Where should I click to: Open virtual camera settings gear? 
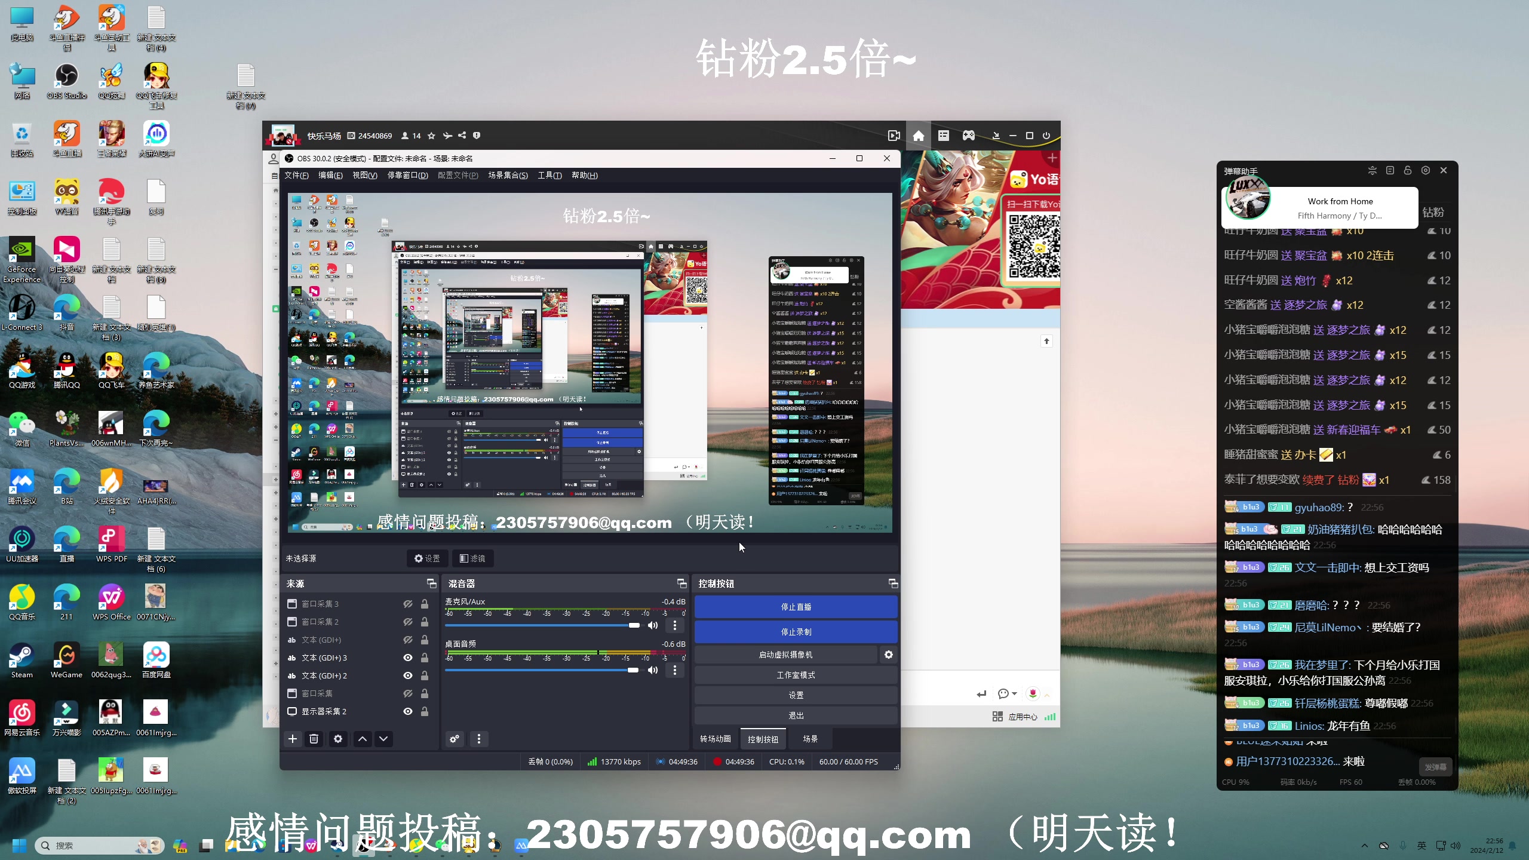(x=888, y=655)
